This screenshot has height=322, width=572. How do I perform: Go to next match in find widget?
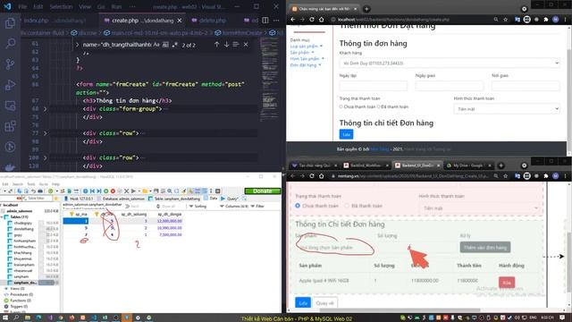[x=226, y=45]
